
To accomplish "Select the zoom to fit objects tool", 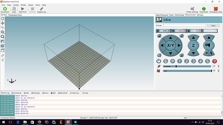I will coord(2,37).
